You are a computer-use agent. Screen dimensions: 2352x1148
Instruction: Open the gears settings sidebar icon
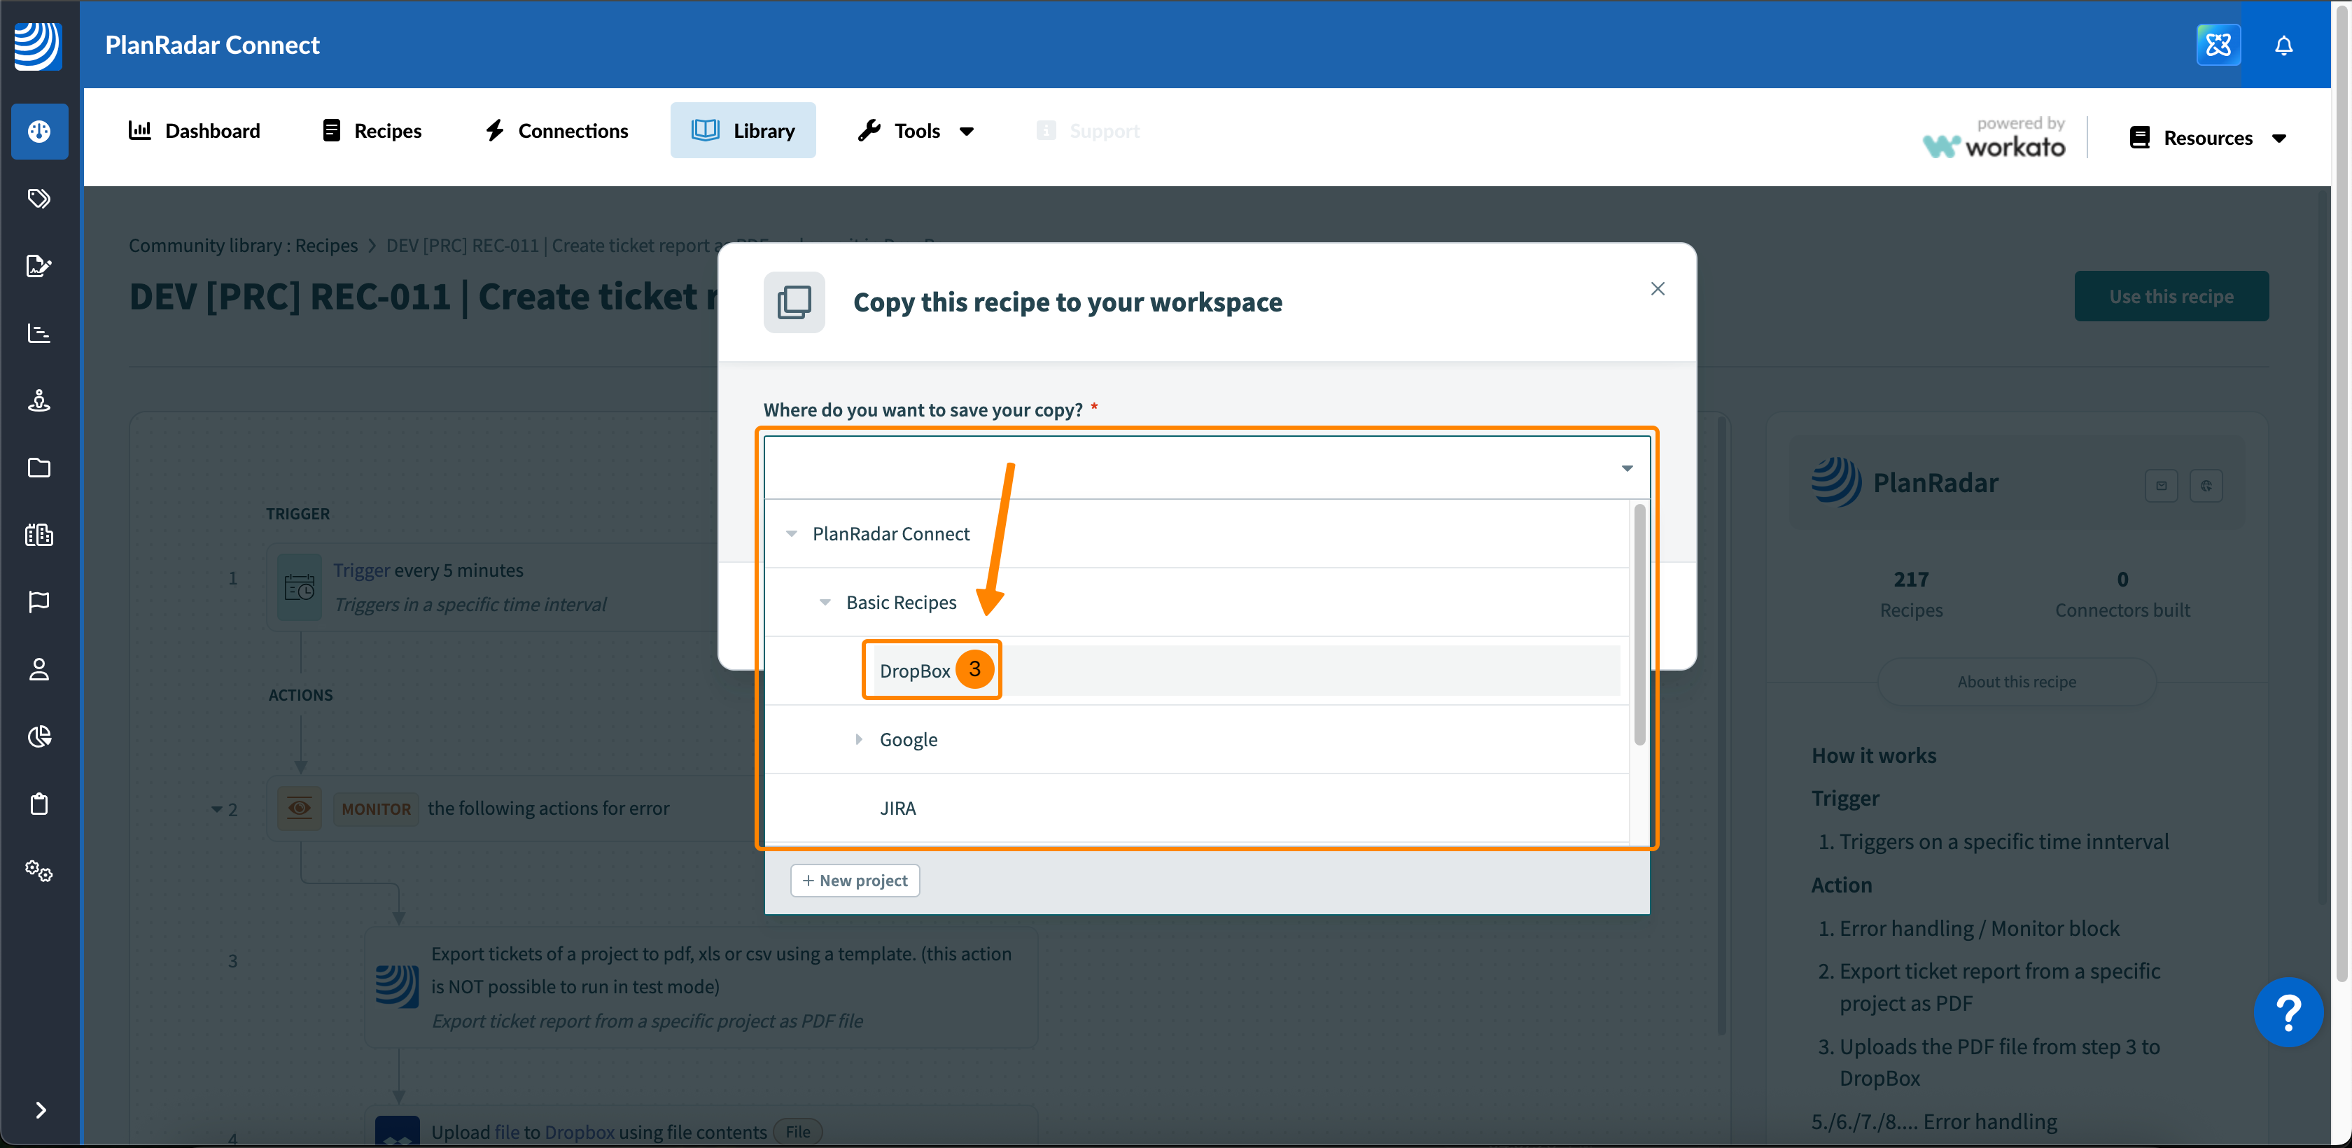point(38,871)
